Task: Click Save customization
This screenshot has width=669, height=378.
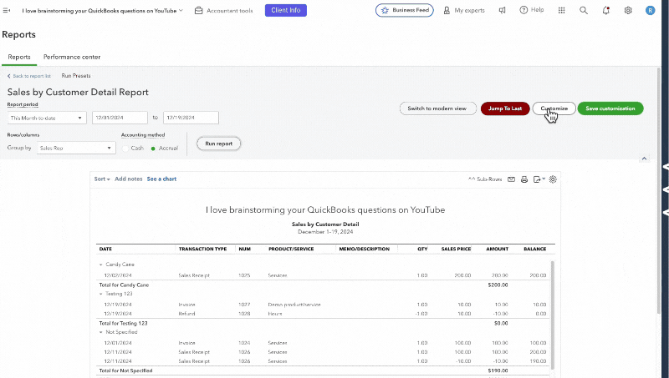Action: pyautogui.click(x=610, y=108)
